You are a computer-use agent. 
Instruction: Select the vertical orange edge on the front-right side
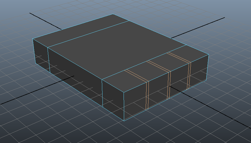click(x=147, y=95)
